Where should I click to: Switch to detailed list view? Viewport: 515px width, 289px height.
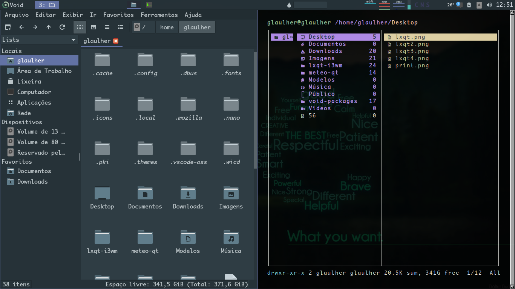[x=121, y=27]
